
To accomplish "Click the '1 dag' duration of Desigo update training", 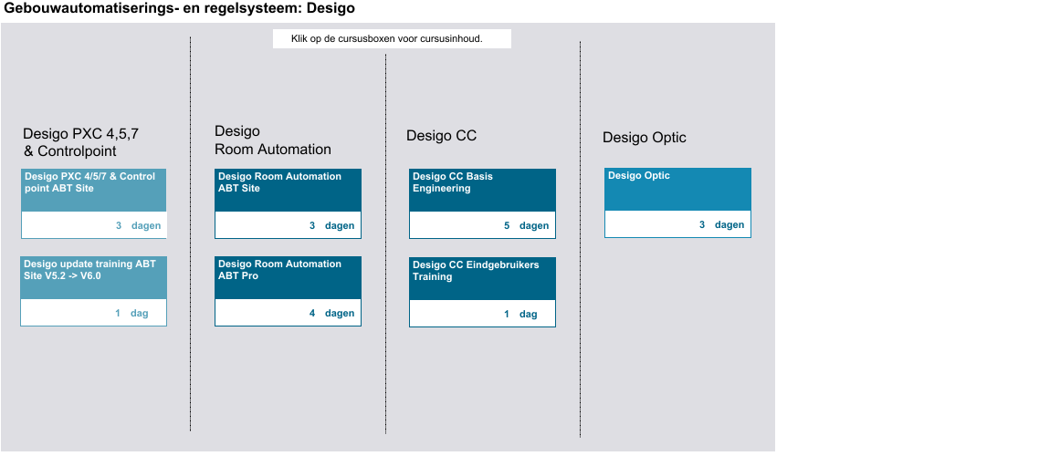I will [131, 314].
